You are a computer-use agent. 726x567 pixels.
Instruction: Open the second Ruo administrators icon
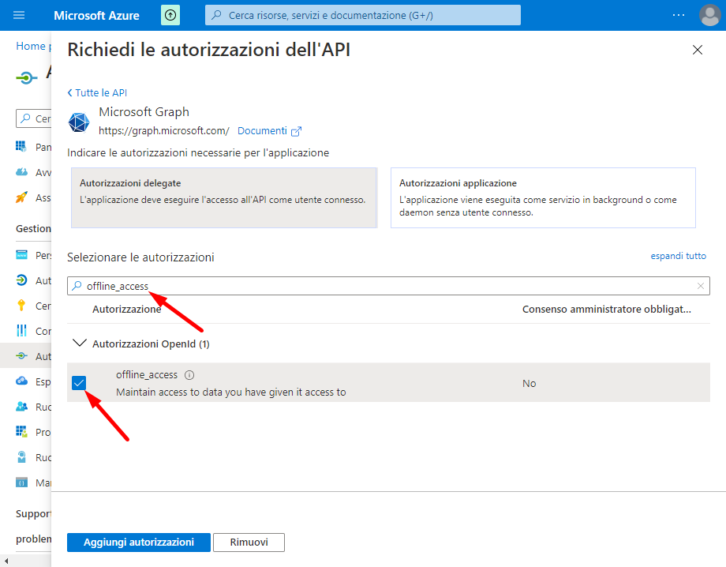pos(21,457)
